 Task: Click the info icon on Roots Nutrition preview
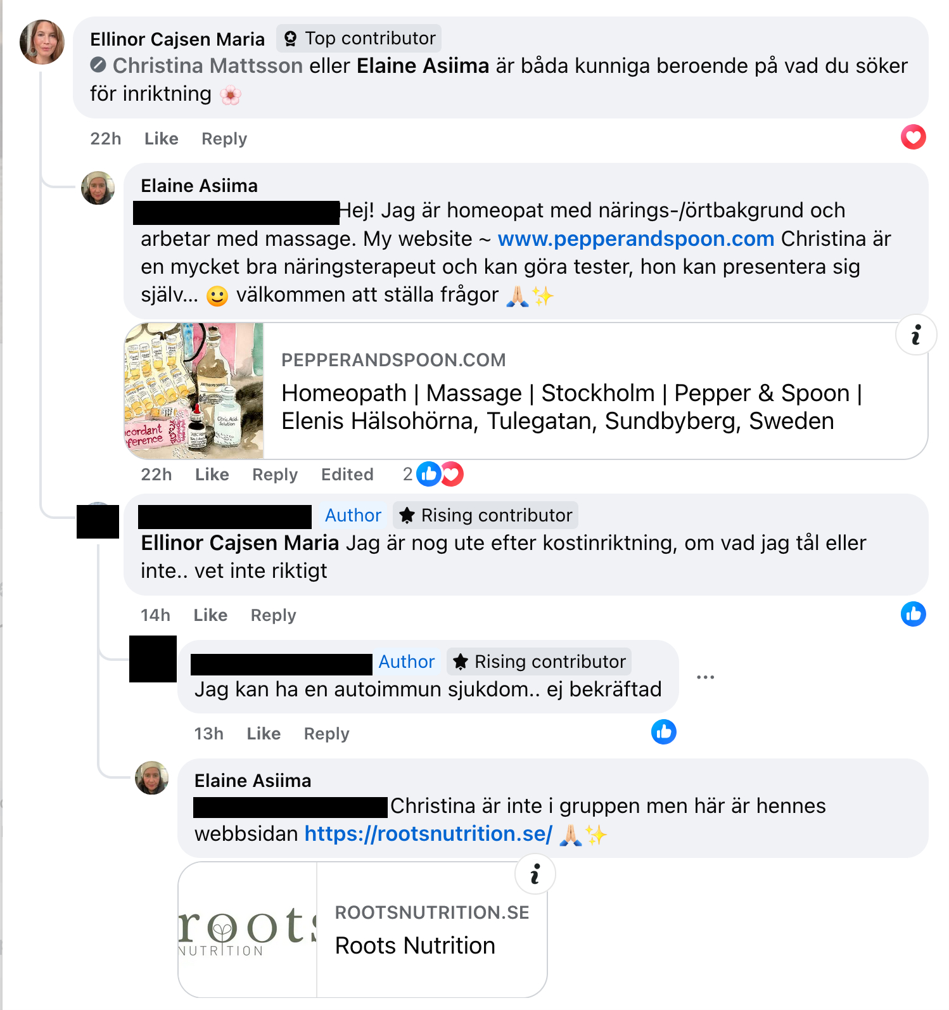pos(535,874)
